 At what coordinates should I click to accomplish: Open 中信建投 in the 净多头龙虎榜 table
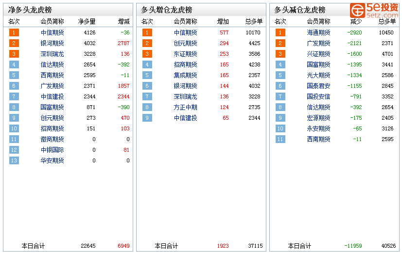point(52,96)
